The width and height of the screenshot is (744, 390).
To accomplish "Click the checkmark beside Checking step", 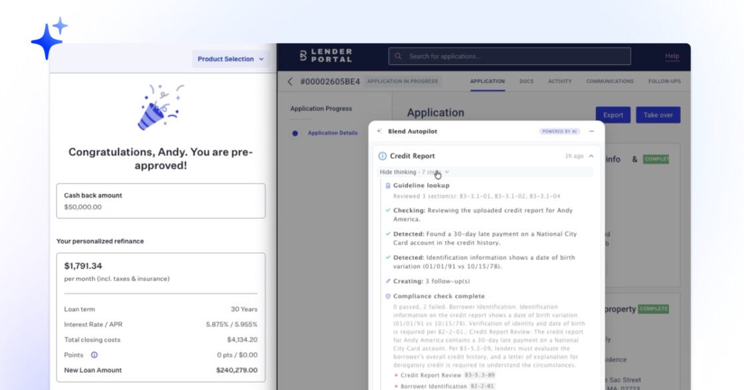I will [x=388, y=210].
